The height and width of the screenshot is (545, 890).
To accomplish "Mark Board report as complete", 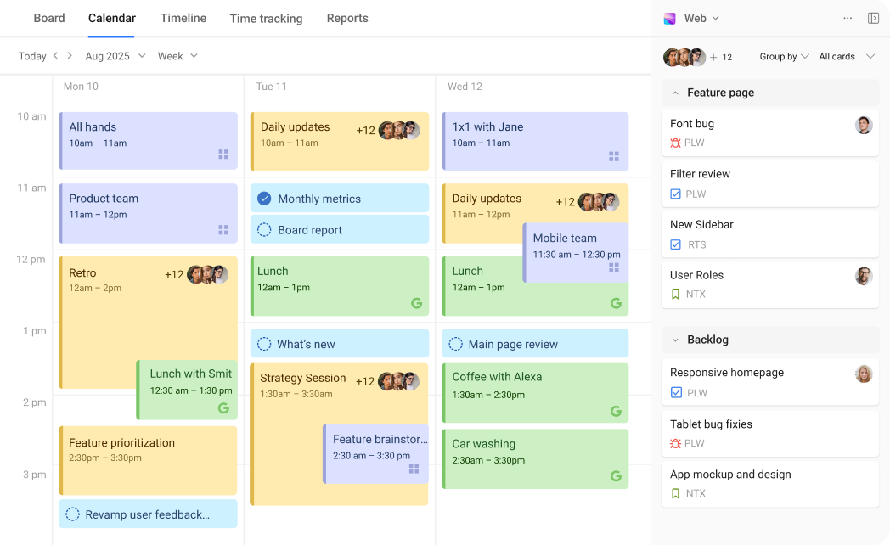I will click(x=264, y=229).
